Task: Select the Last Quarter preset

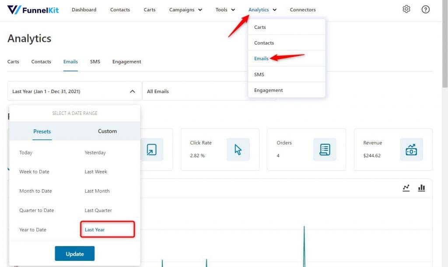Action: click(x=98, y=210)
